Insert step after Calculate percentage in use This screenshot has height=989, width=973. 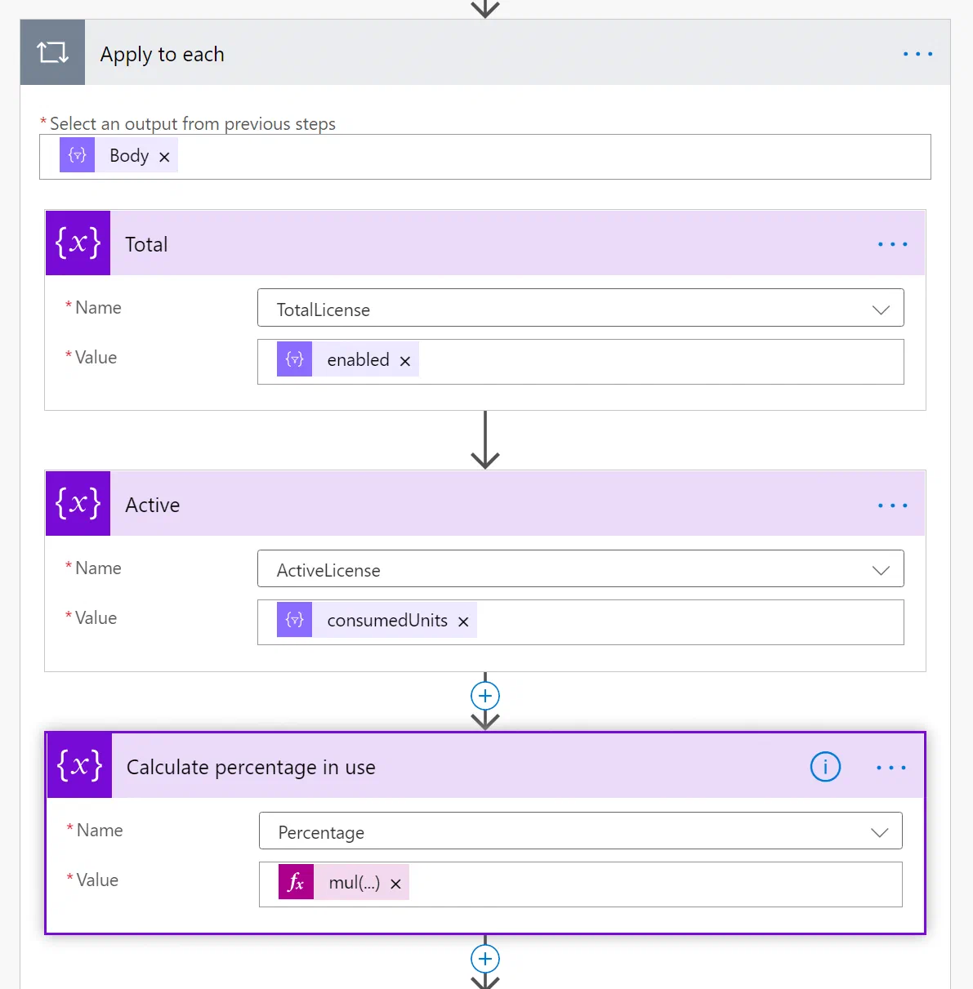pyautogui.click(x=485, y=959)
